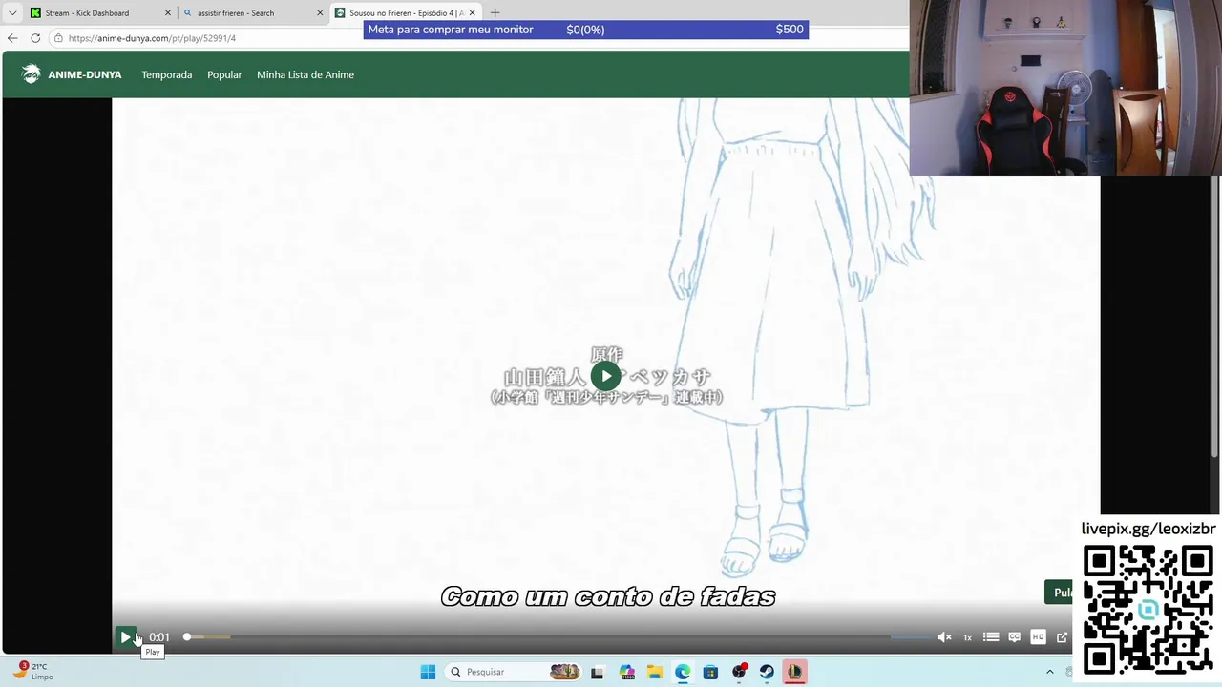Open the Temporada menu item
Viewport: 1222px width, 687px height.
167,74
